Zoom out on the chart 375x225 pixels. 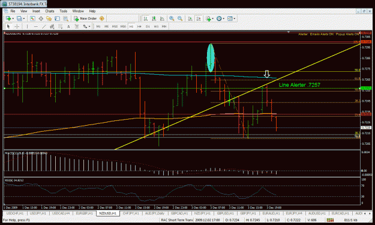coord(180,19)
